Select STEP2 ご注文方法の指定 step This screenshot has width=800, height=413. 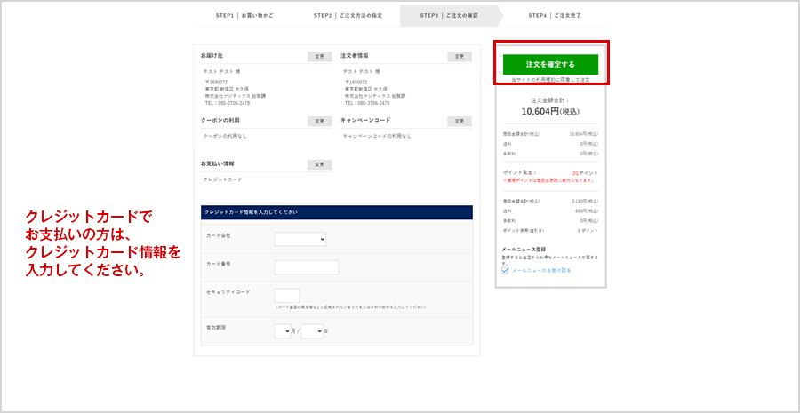348,16
